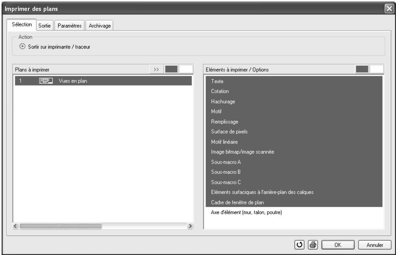Click the Plans à imprimer header

click(x=81, y=70)
